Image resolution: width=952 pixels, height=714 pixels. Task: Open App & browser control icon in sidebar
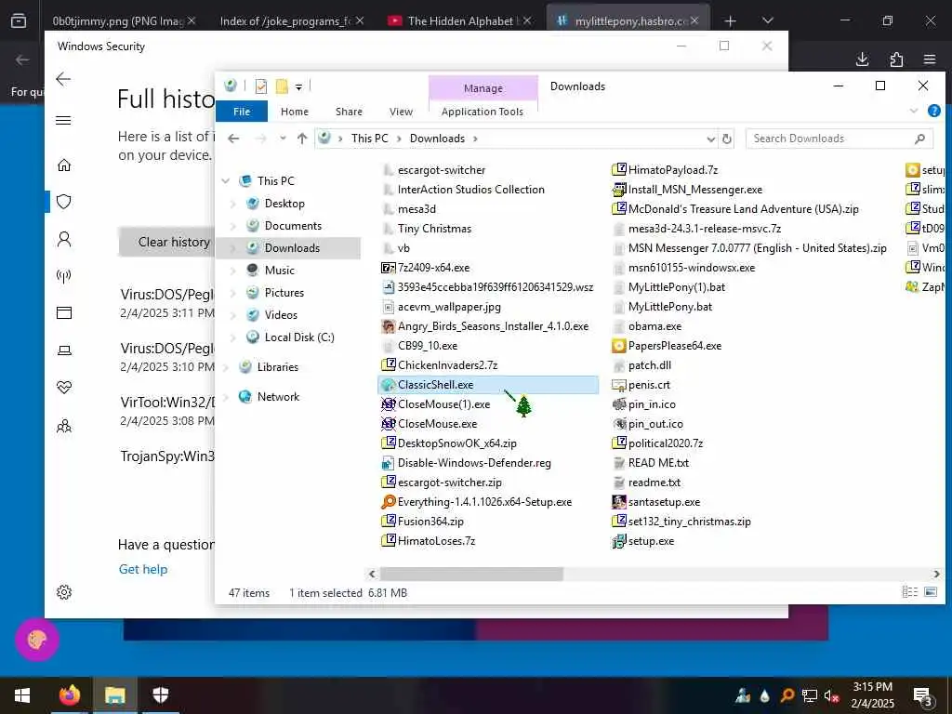(x=64, y=312)
